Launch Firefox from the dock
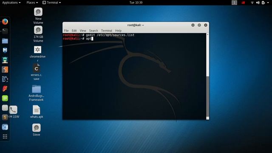 (5, 22)
